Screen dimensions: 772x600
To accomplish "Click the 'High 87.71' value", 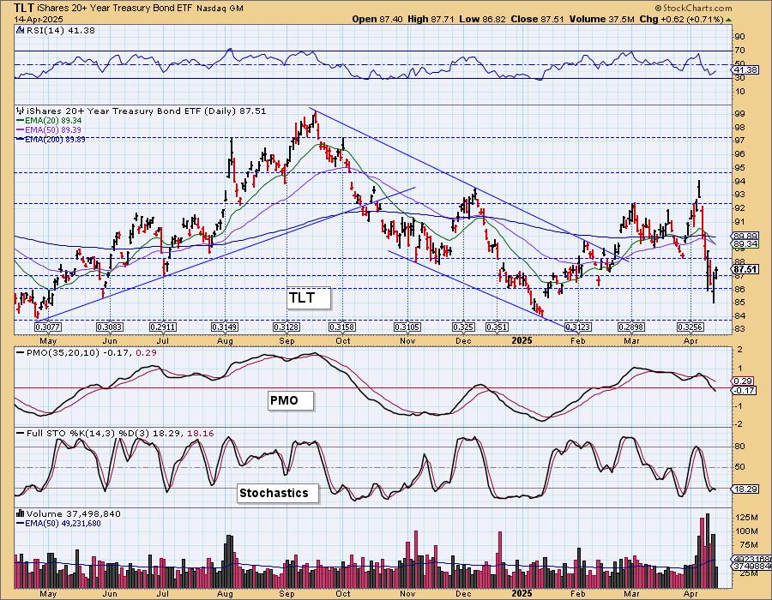I will pyautogui.click(x=431, y=19).
